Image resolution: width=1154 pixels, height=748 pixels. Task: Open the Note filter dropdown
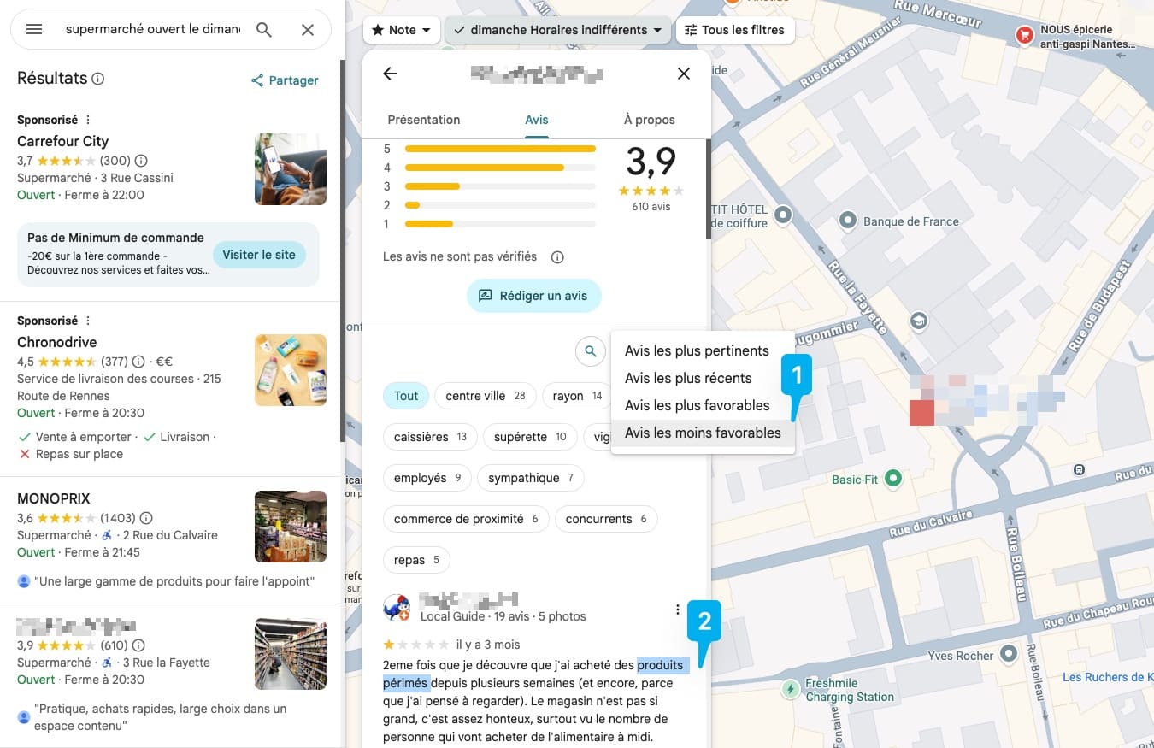(402, 30)
